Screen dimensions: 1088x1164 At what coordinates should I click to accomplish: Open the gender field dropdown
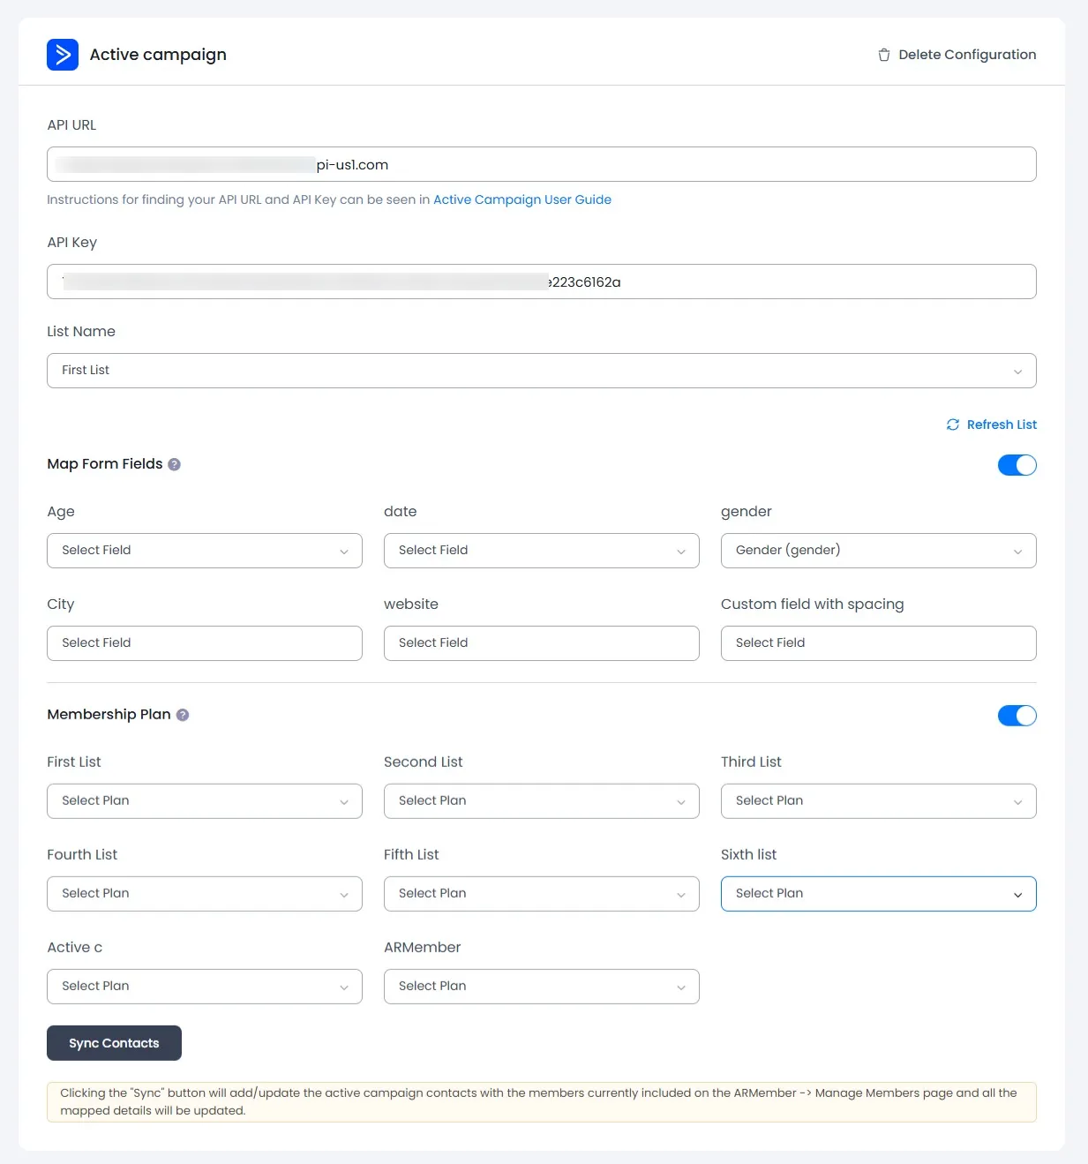[879, 551]
